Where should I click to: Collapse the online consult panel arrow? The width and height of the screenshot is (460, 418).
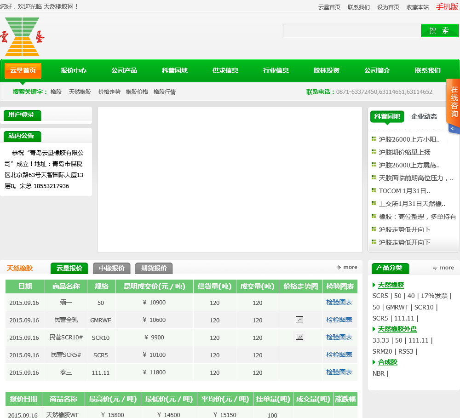[x=453, y=128]
